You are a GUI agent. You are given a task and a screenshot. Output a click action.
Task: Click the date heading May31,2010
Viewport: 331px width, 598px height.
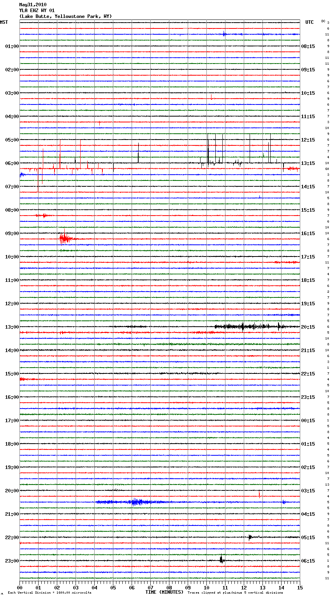33,5
